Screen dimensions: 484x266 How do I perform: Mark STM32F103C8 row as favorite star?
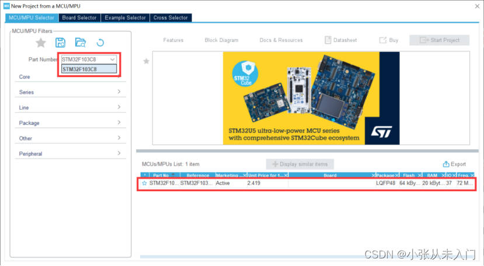[144, 183]
